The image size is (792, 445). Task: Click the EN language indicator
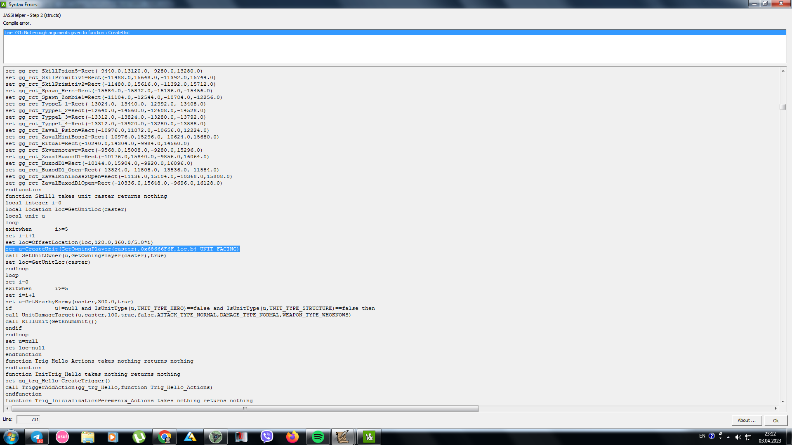(x=702, y=436)
